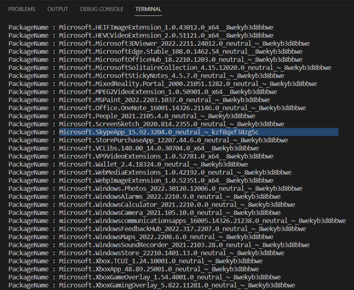Click the Microsoft.XboxApp package line

[134, 269]
